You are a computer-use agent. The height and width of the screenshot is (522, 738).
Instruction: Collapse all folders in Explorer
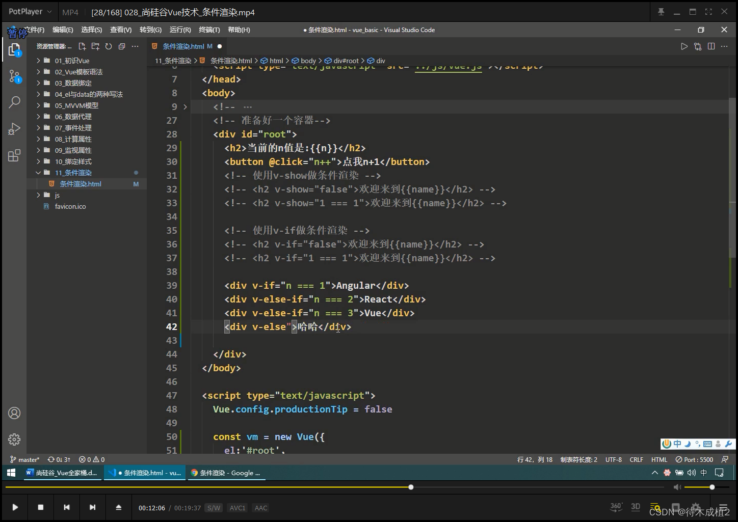click(x=122, y=46)
